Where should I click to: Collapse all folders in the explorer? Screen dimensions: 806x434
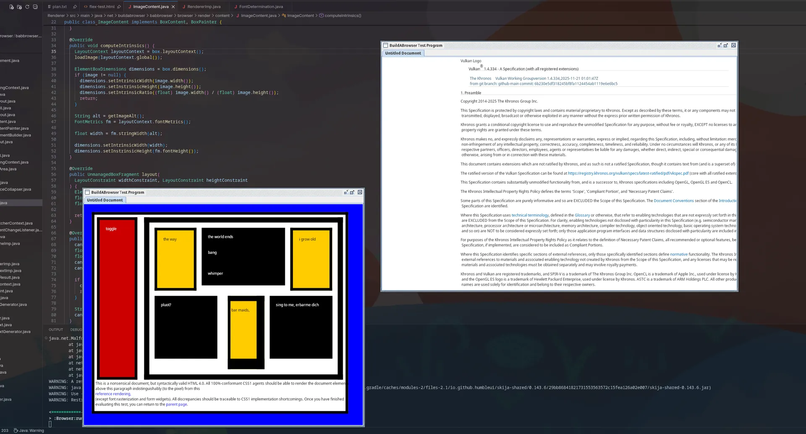point(35,7)
